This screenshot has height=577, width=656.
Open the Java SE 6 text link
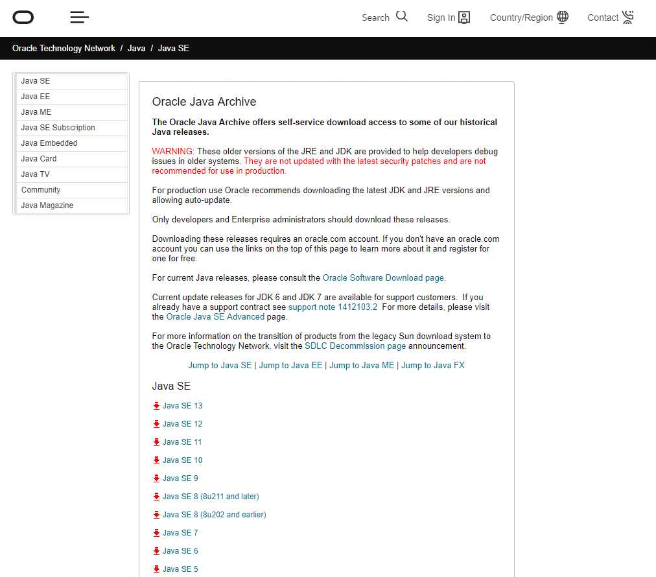pyautogui.click(x=180, y=551)
